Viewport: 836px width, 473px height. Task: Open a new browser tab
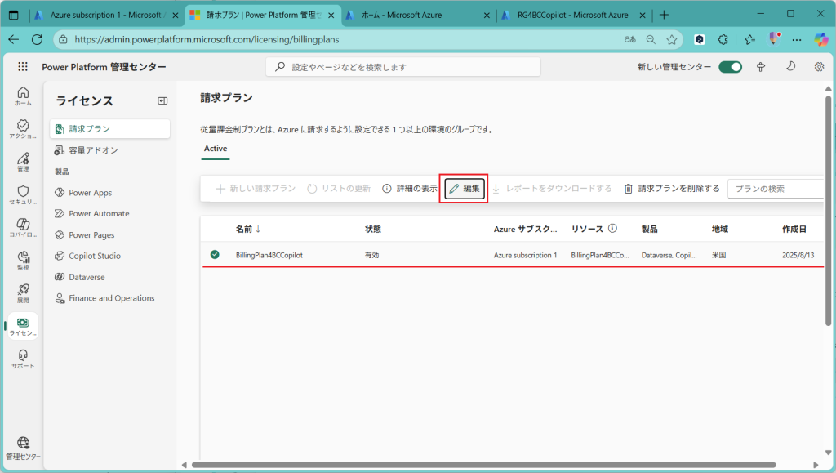[x=664, y=15]
